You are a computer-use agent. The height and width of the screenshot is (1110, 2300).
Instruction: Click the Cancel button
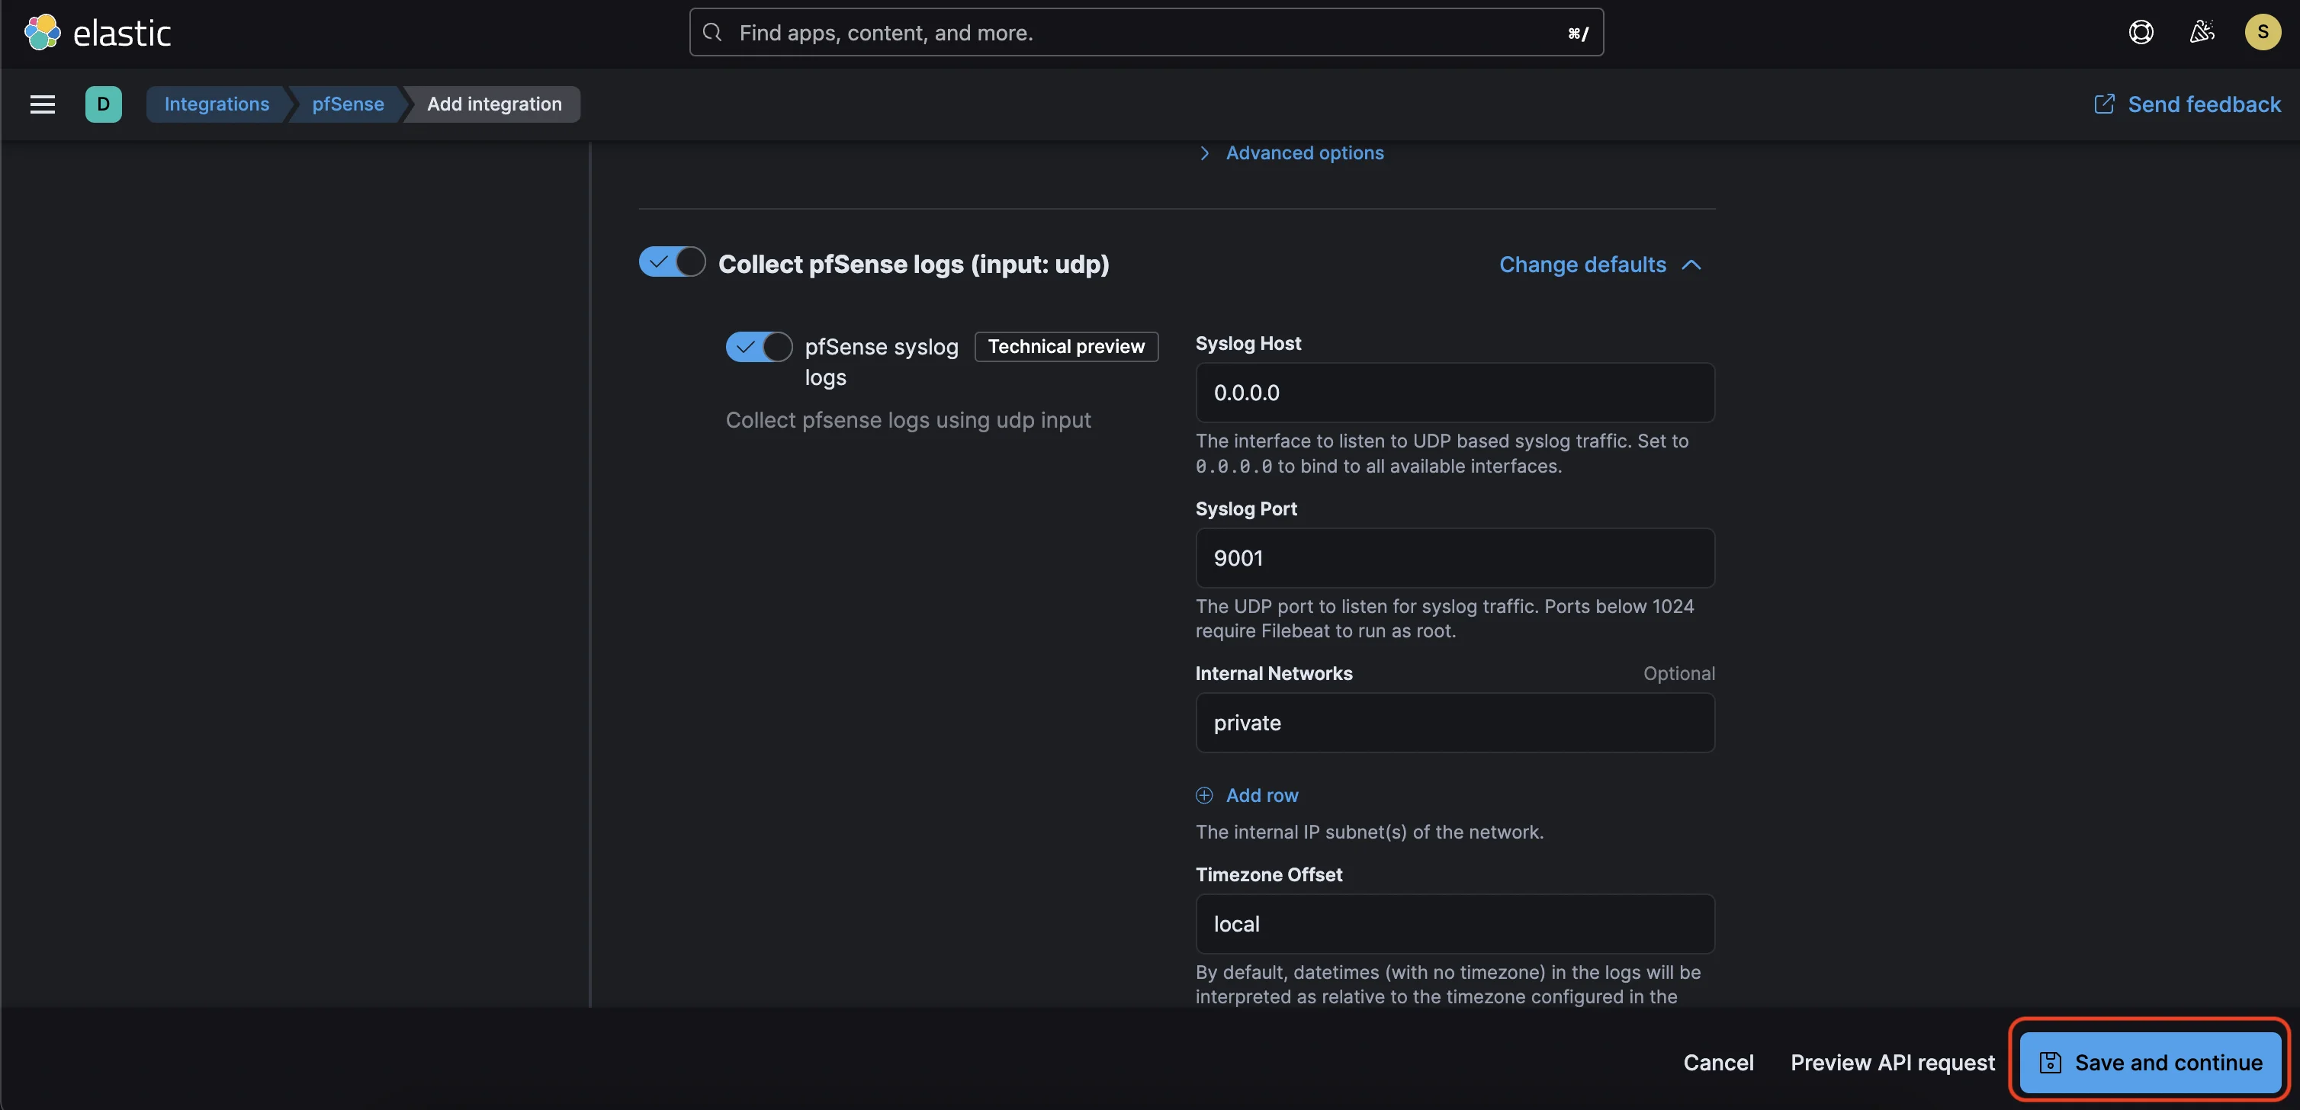pos(1718,1063)
